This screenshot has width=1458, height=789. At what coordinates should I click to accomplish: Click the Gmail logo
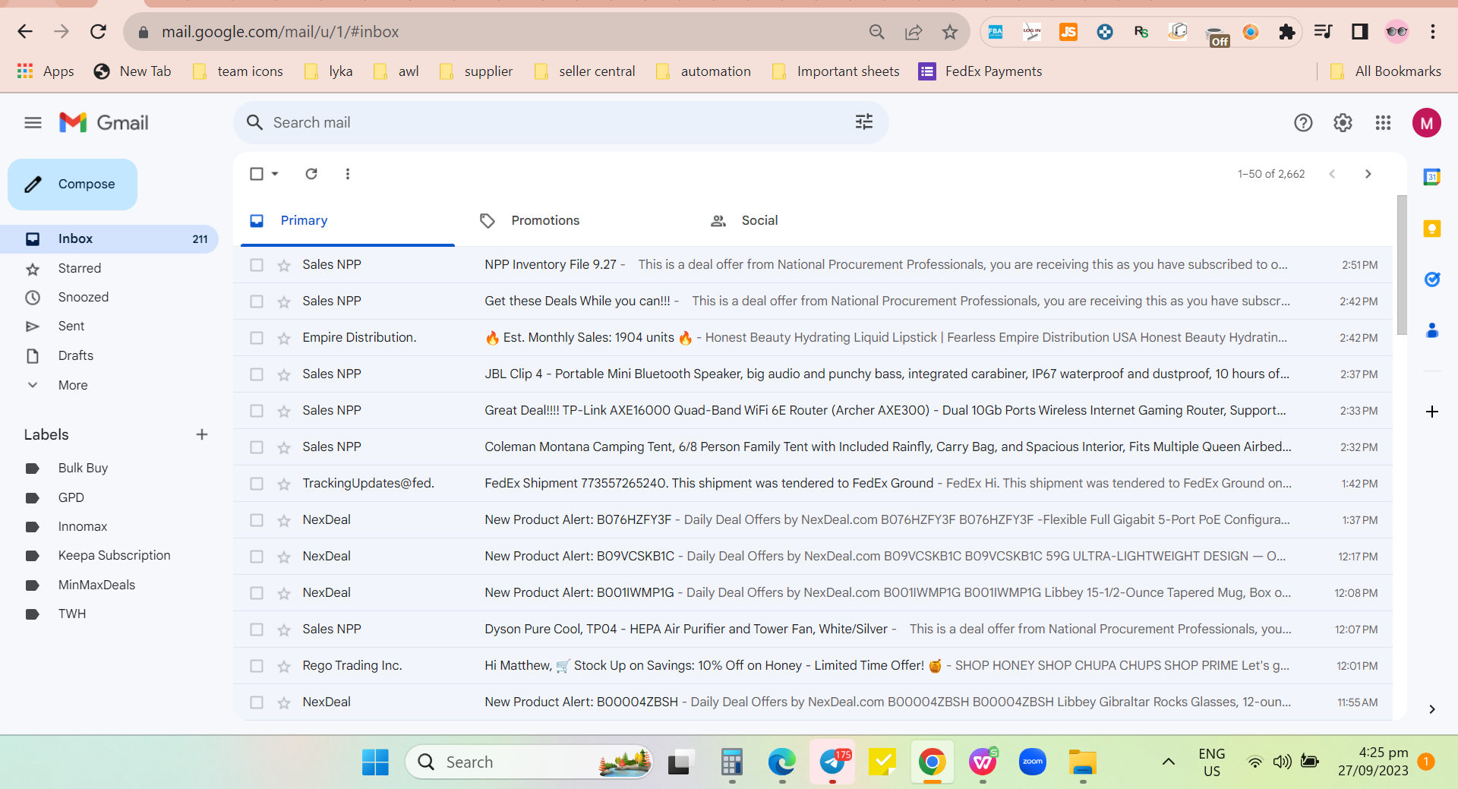click(104, 122)
